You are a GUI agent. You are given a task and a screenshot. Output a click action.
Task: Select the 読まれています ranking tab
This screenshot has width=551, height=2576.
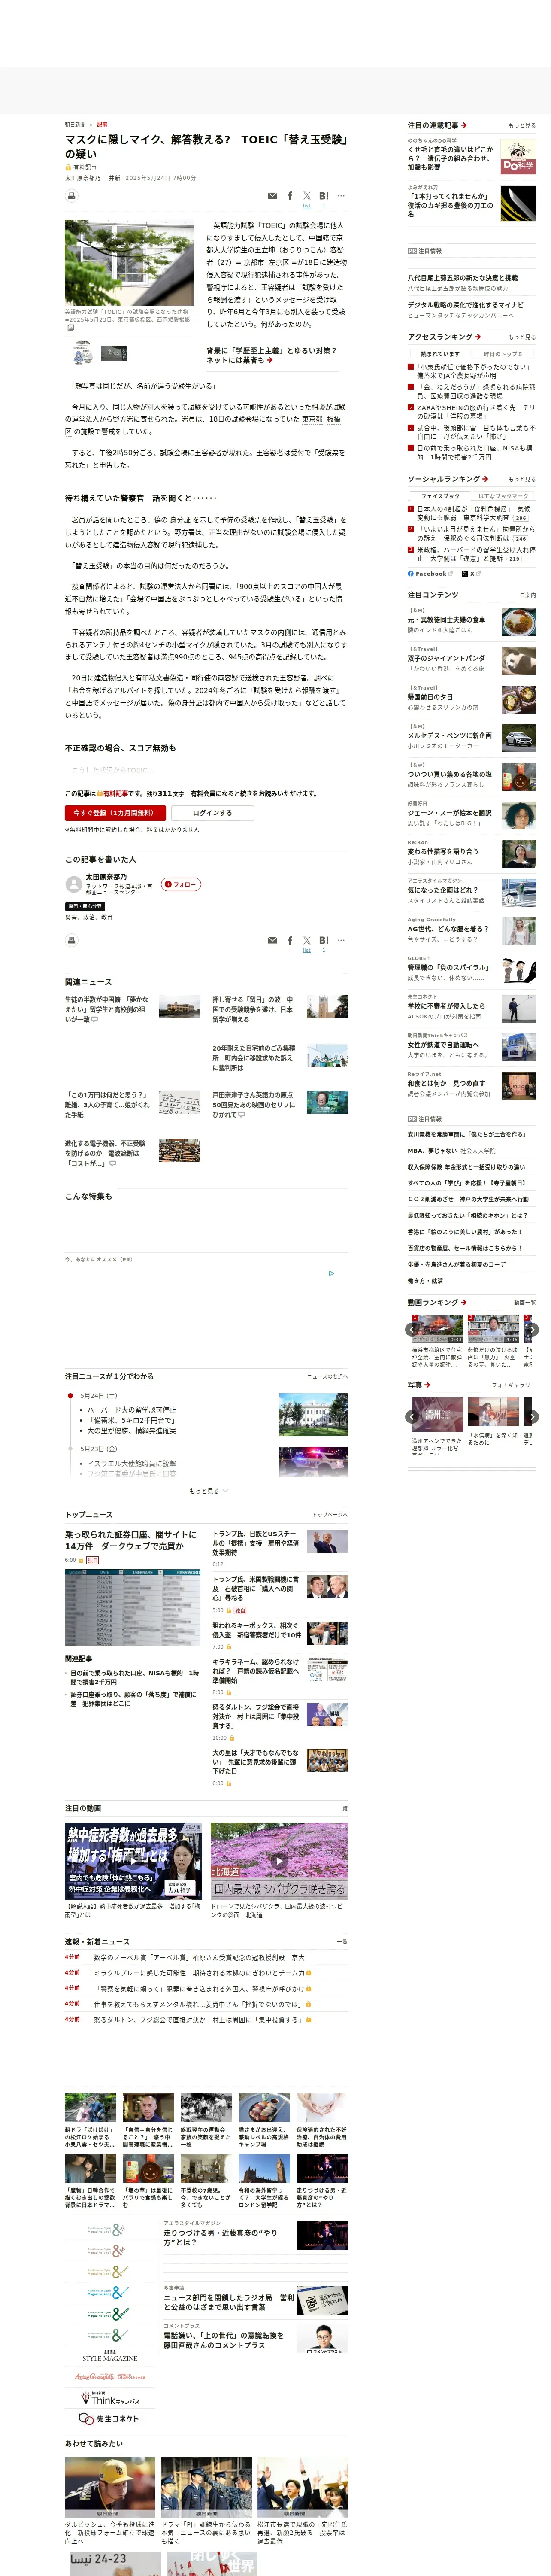440,354
